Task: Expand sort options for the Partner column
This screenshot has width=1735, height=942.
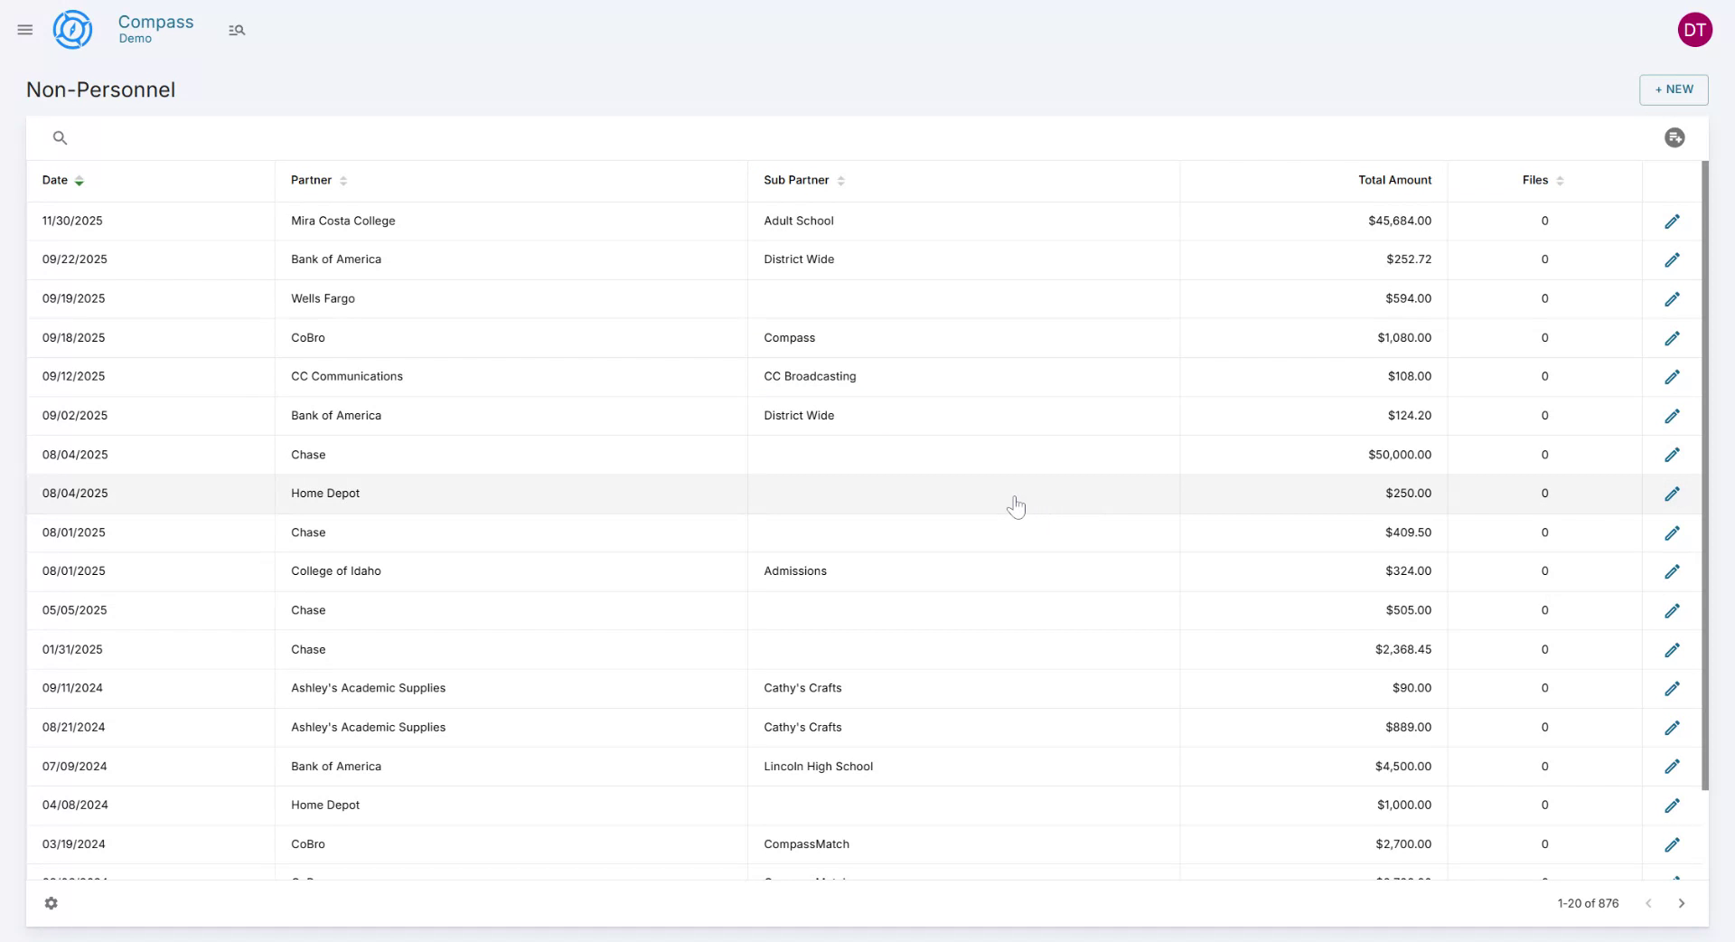Action: coord(344,180)
